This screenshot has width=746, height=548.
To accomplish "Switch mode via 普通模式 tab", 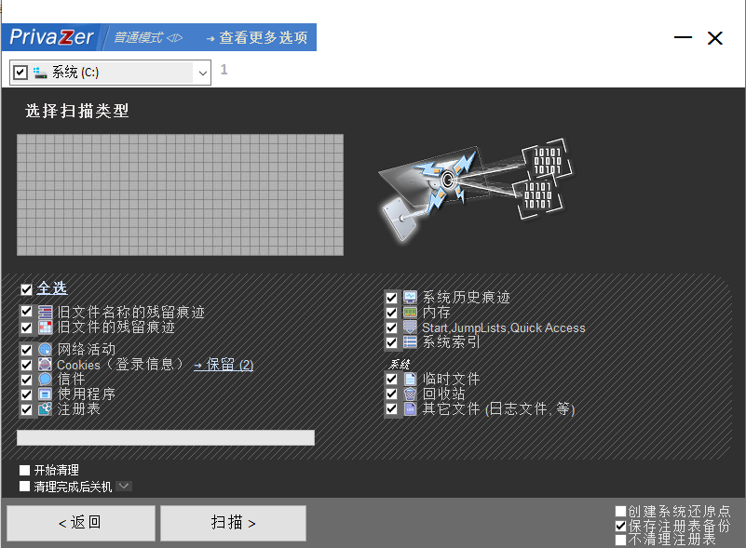I will tap(147, 37).
